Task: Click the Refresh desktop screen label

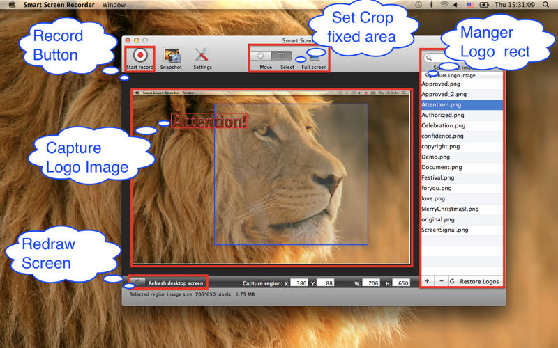Action: 175,283
